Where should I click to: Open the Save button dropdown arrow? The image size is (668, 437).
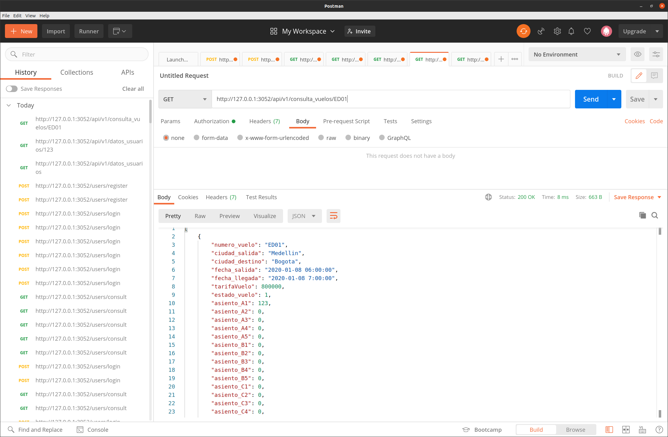coord(656,99)
